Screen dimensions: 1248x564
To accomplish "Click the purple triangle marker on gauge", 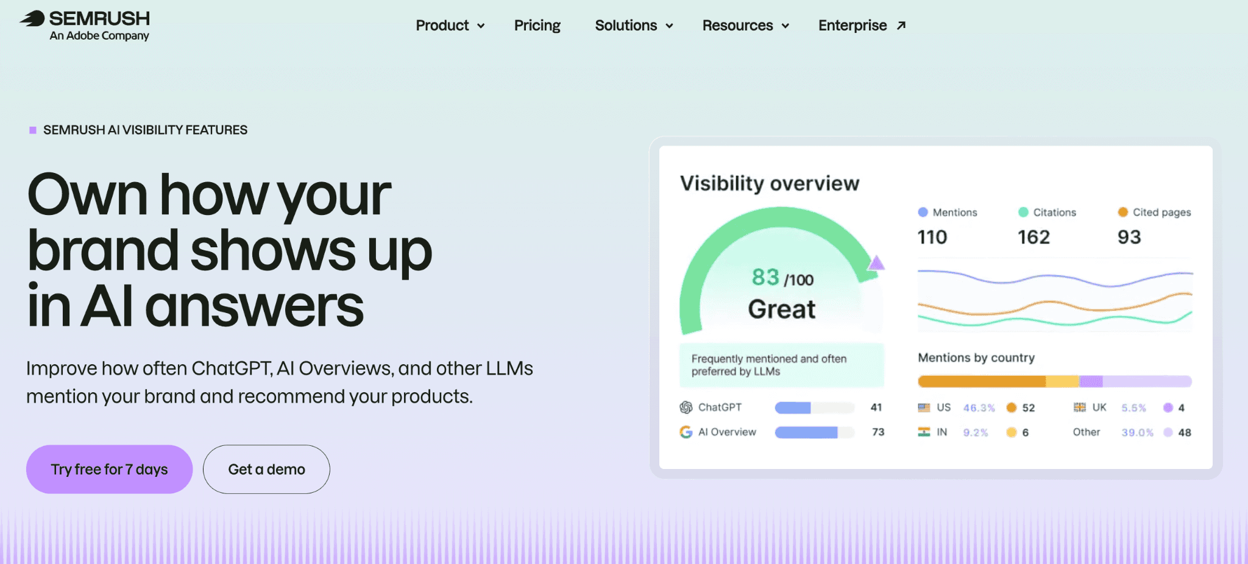I will click(876, 263).
